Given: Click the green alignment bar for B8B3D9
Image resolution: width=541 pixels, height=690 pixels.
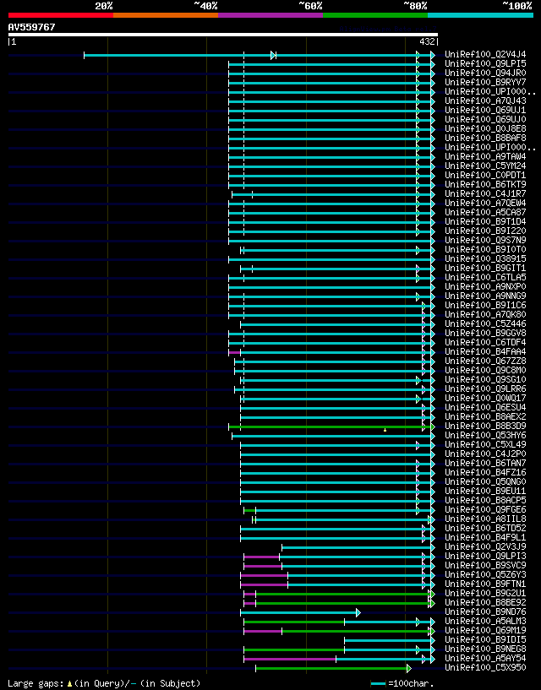Looking at the screenshot, I should pos(330,426).
